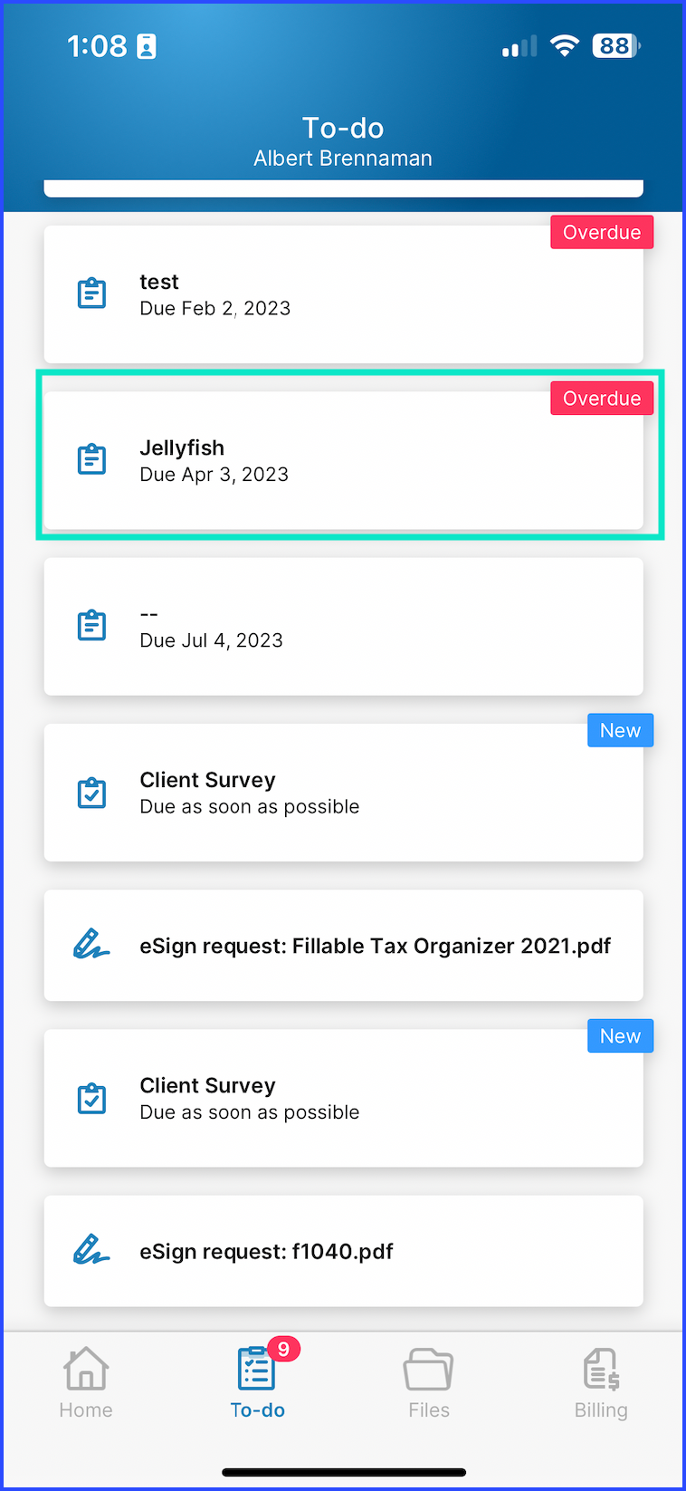Viewport: 686px width, 1491px height.
Task: Tap the New badge on second Client Survey
Action: pyautogui.click(x=620, y=1036)
